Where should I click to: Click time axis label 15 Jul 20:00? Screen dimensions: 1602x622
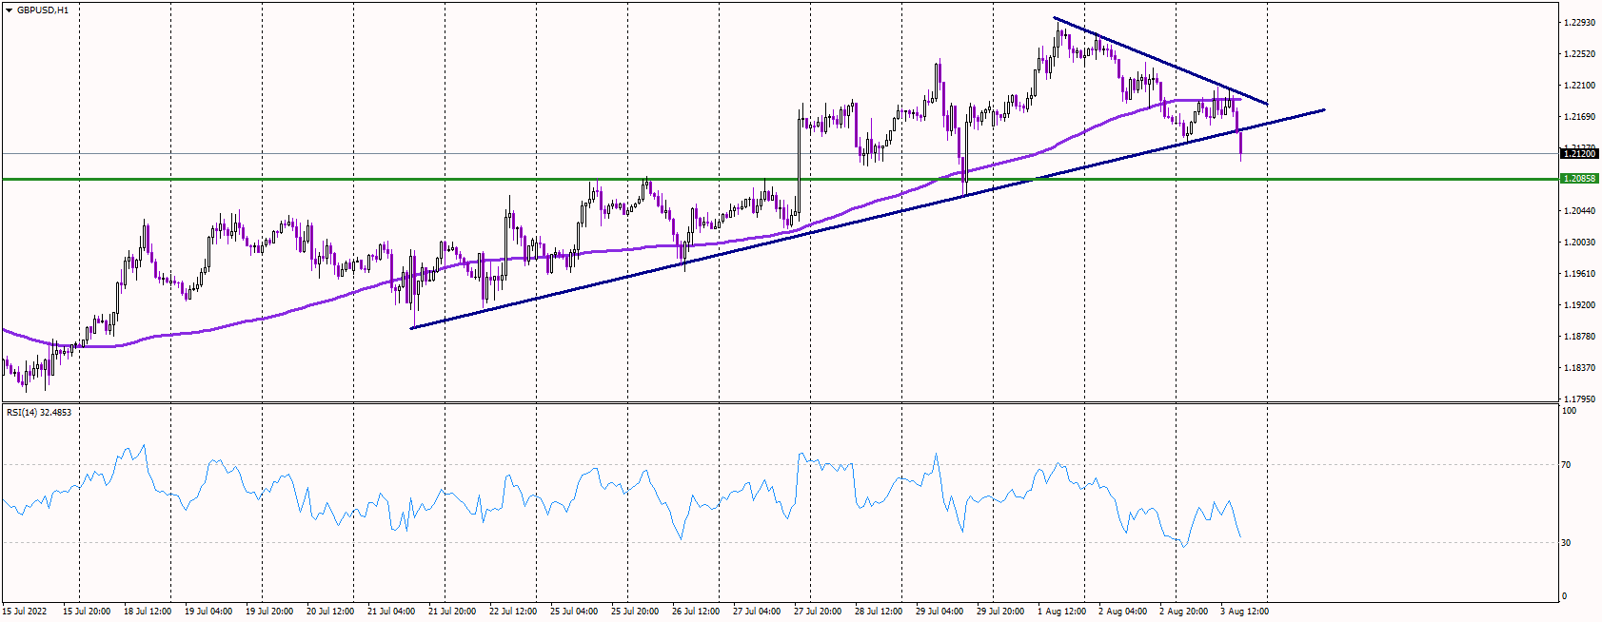[x=87, y=612]
